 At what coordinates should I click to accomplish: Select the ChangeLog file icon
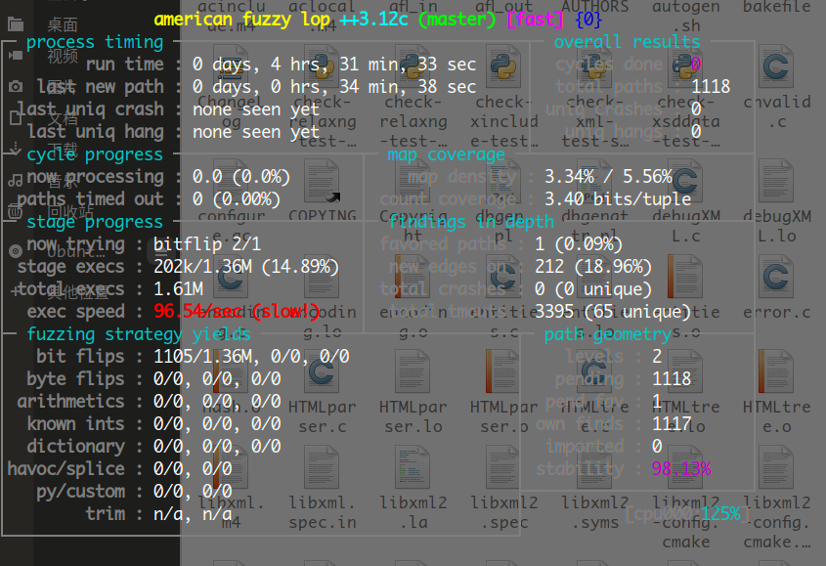point(231,66)
